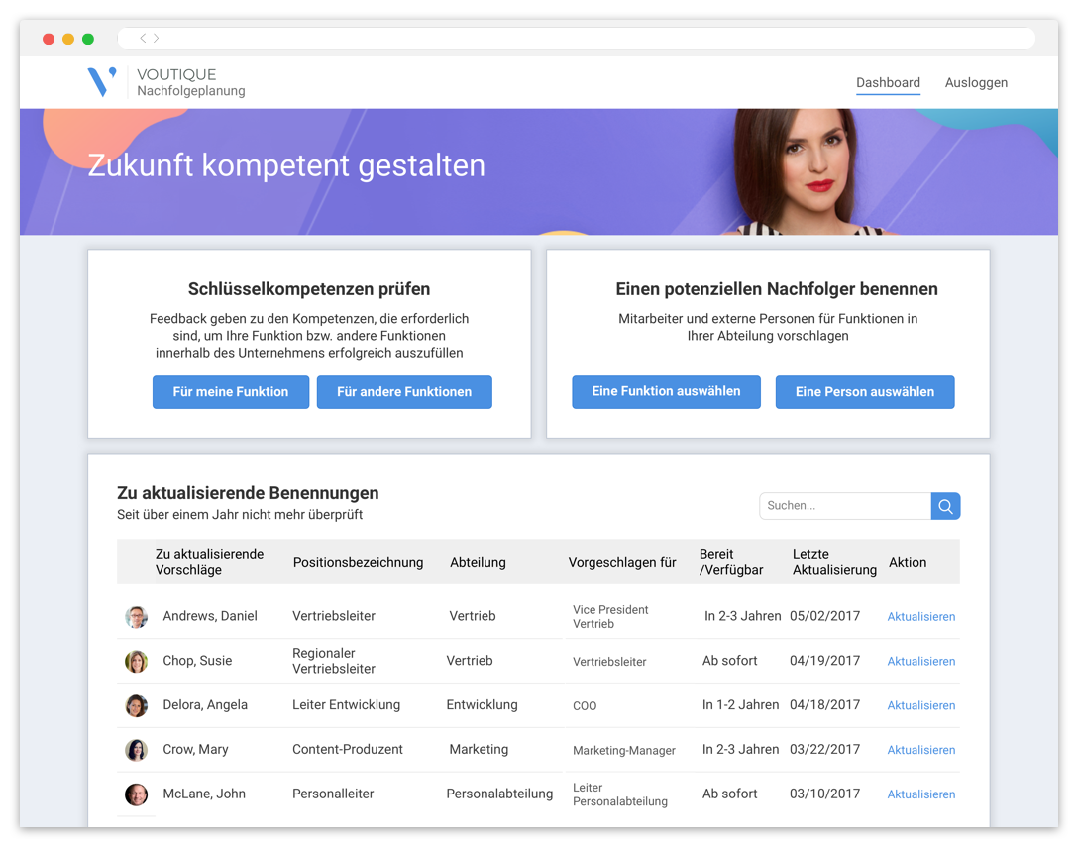Click the Marketing-Manager cell
Viewport: 1078px width, 847px height.
[x=623, y=751]
